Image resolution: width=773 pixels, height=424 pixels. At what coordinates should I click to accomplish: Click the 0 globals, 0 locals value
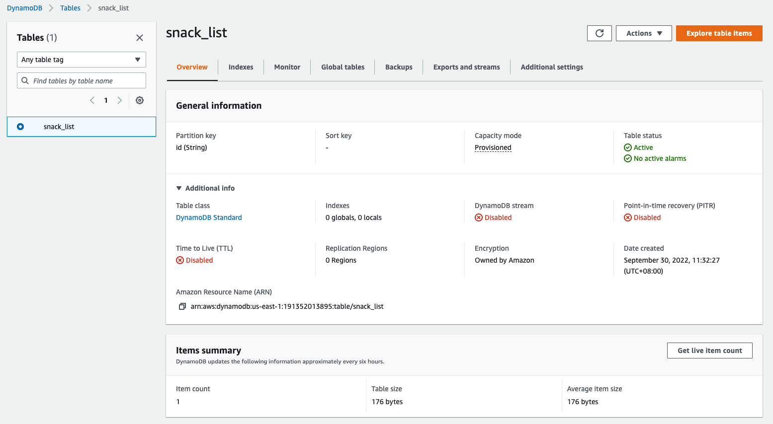[x=353, y=217]
